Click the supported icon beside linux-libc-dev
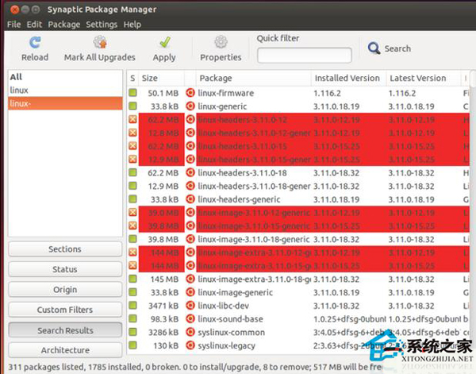Viewport: 476px width, 374px height. [190, 306]
